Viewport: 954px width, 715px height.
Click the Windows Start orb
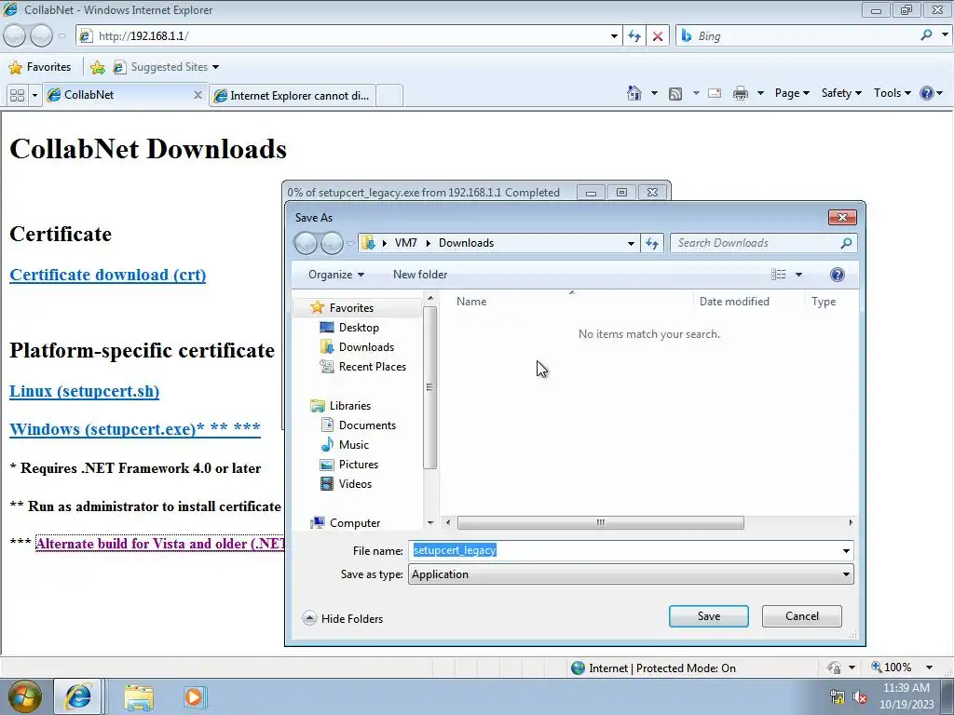tap(24, 696)
